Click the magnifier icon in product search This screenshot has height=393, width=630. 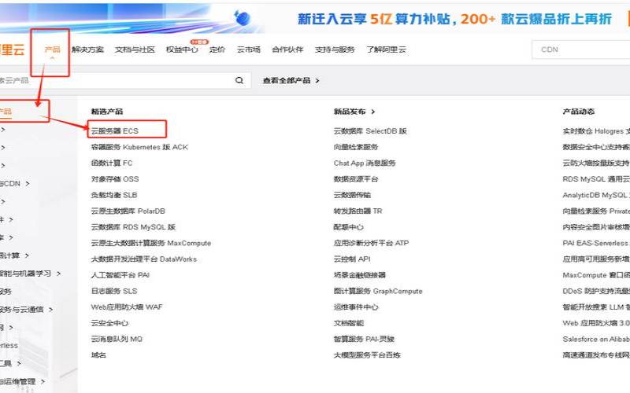(239, 80)
